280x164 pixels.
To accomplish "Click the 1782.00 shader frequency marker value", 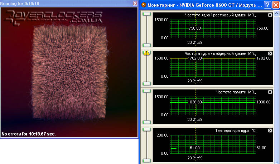I will click(195, 58).
